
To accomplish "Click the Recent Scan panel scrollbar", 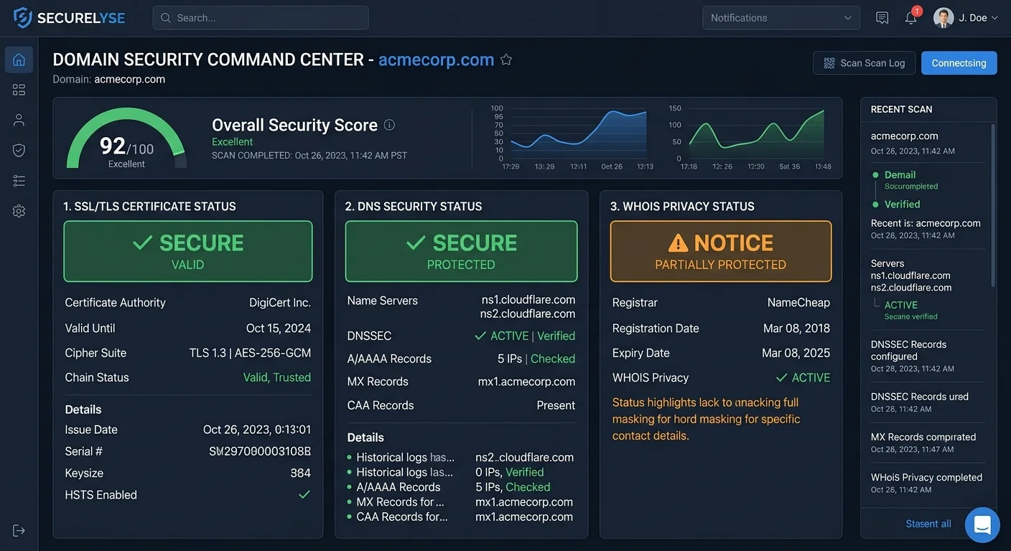I will pos(993,204).
